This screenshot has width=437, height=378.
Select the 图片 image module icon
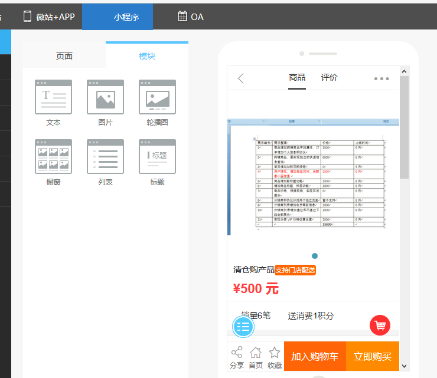click(105, 97)
